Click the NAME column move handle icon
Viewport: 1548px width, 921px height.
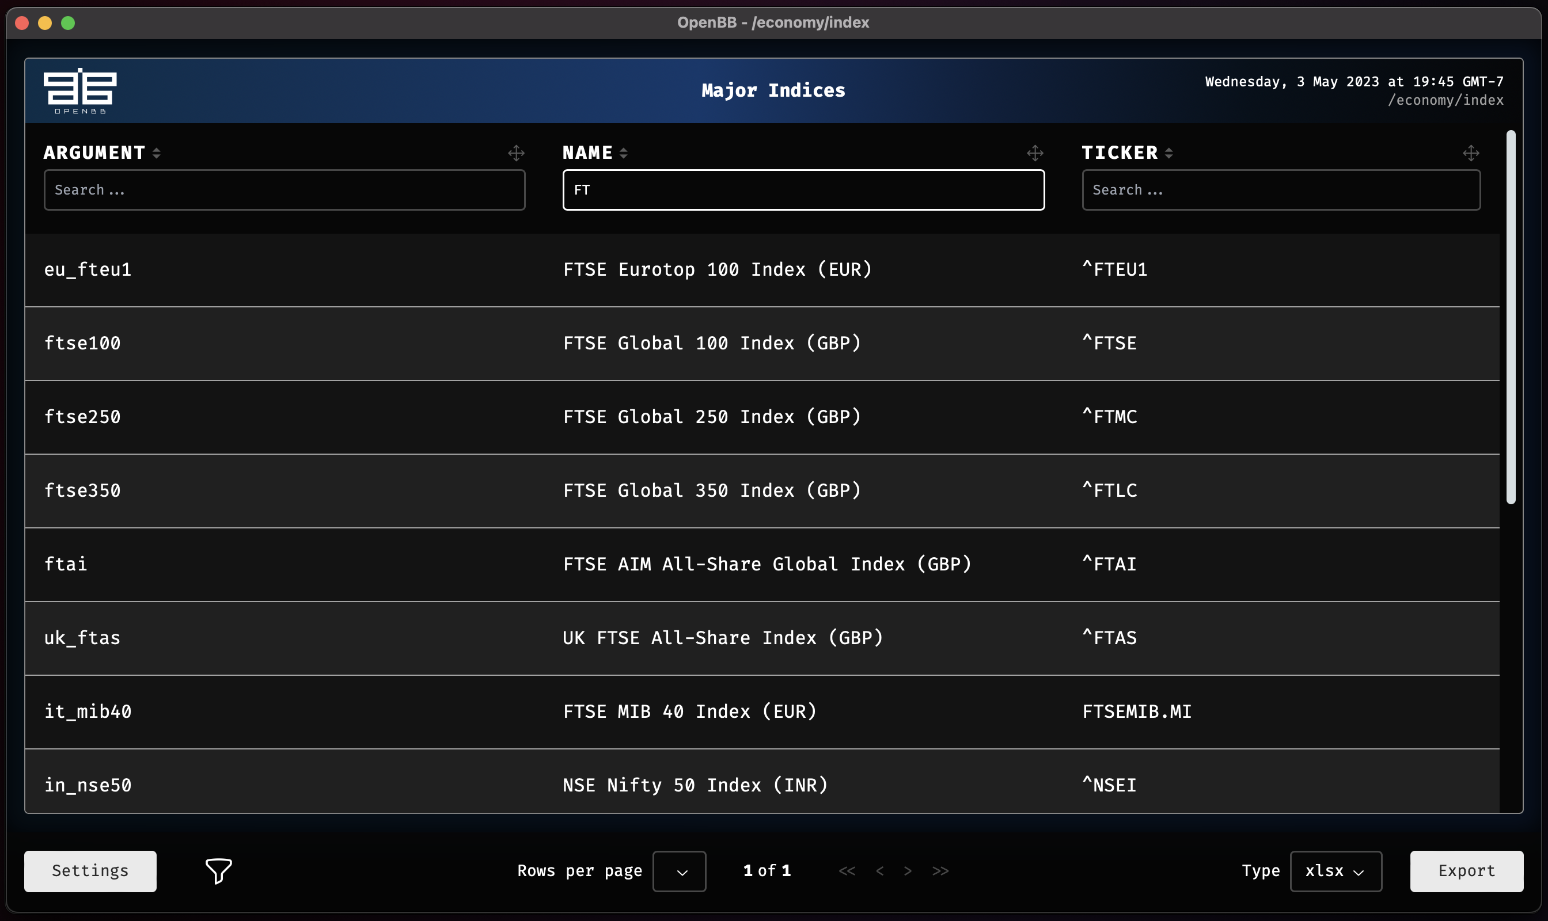pyautogui.click(x=1034, y=153)
